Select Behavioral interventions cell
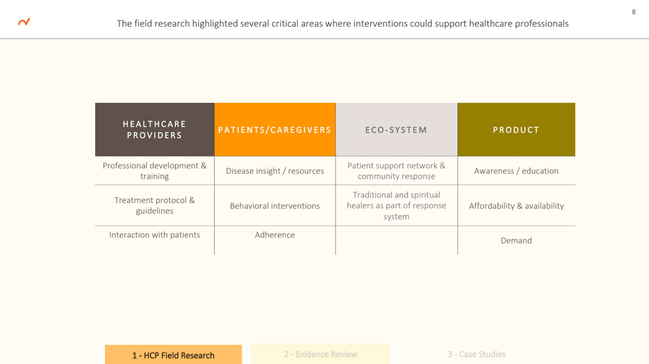649x364 pixels. 275,205
